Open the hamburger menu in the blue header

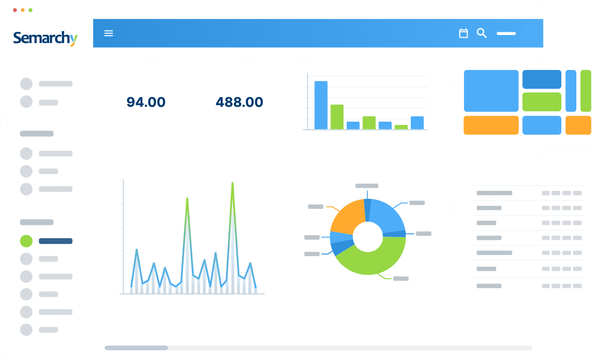click(108, 33)
